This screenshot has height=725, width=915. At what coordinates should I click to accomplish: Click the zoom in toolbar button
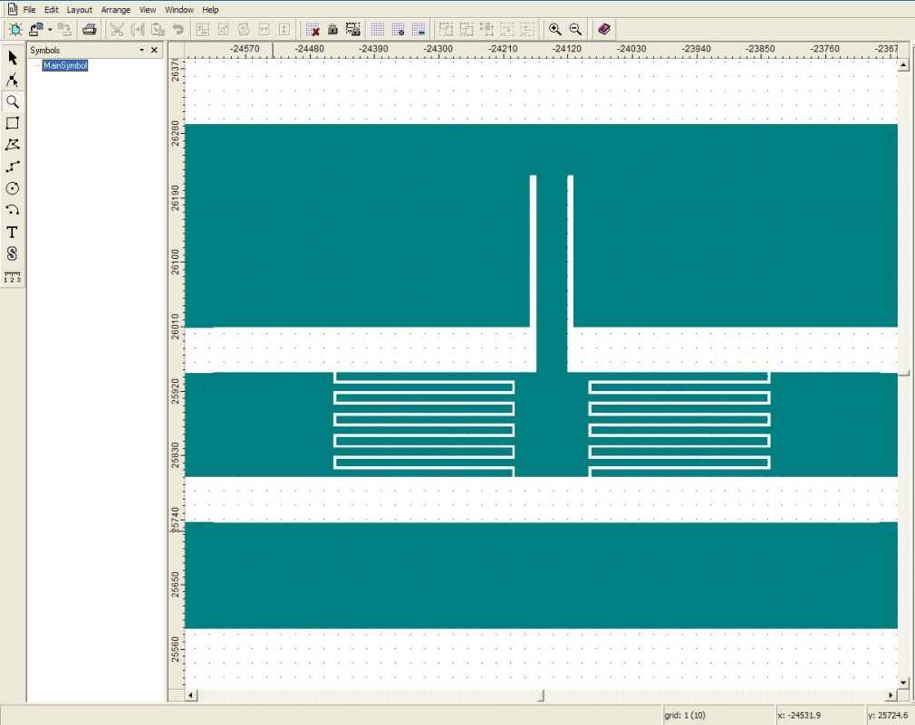pos(555,29)
